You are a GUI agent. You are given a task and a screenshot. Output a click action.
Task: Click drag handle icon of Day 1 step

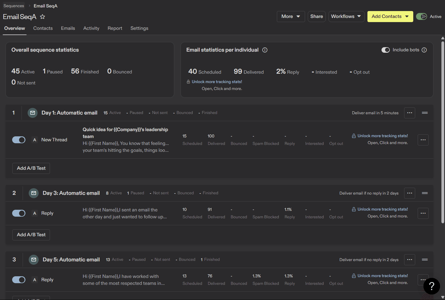pyautogui.click(x=425, y=113)
